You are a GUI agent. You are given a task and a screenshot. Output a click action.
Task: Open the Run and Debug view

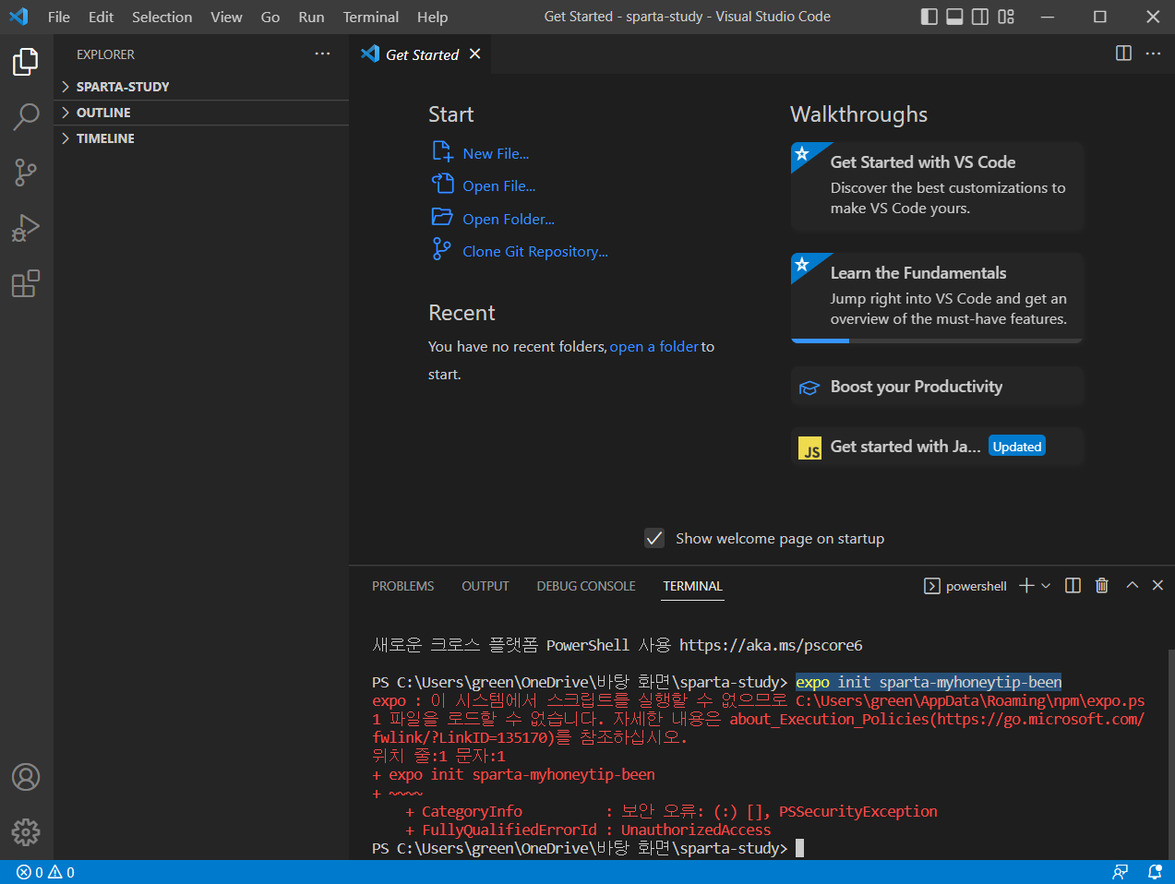26,228
